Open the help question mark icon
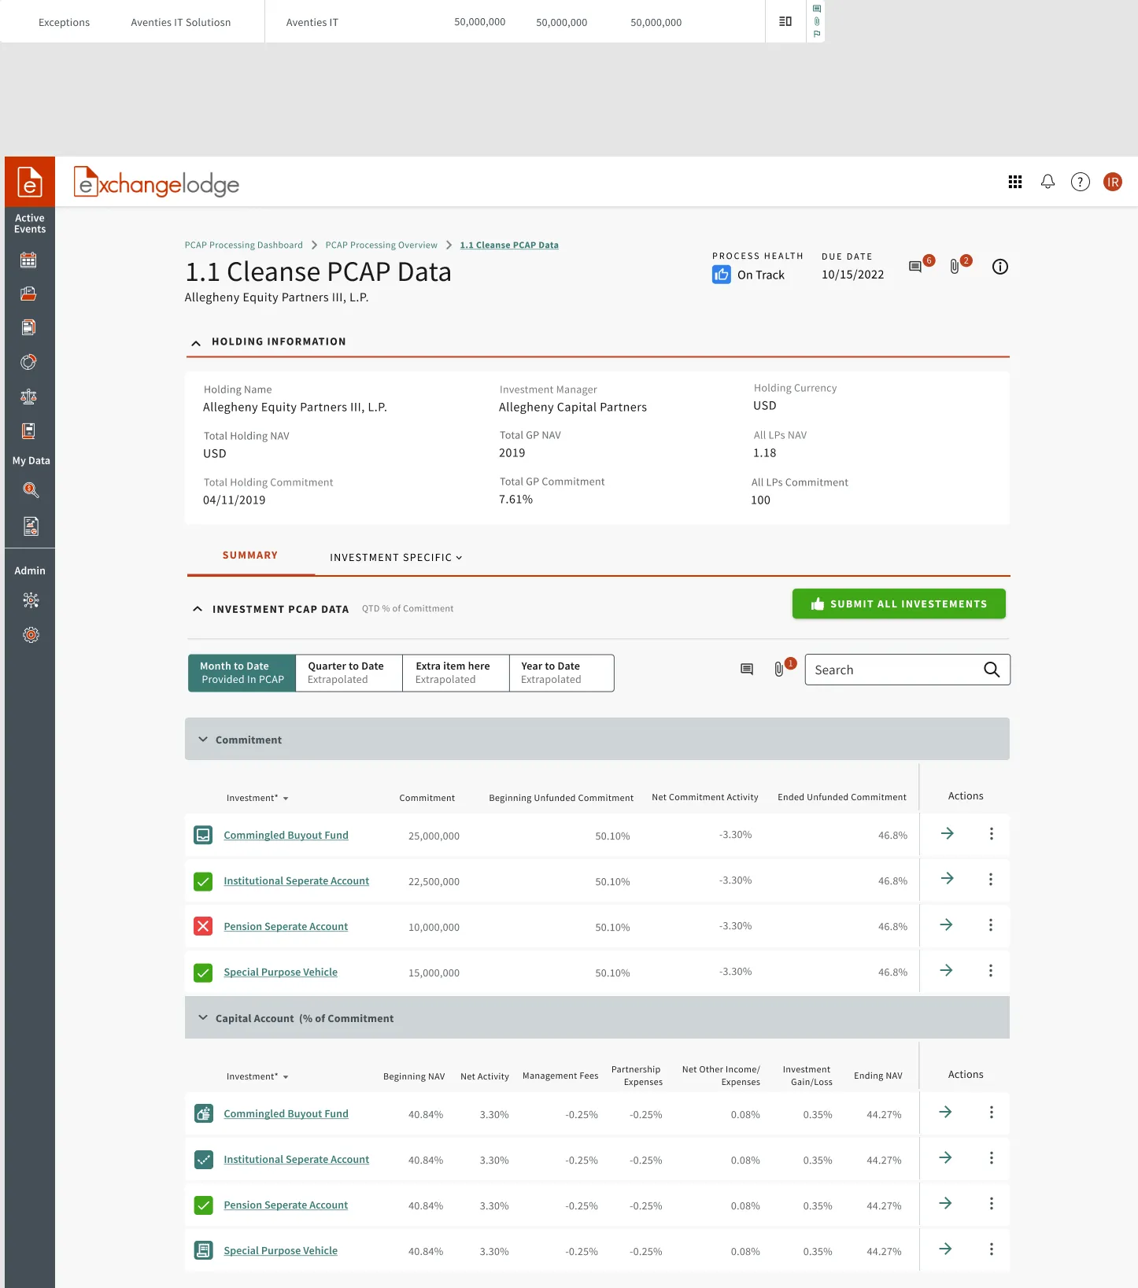The width and height of the screenshot is (1138, 1288). (x=1081, y=182)
